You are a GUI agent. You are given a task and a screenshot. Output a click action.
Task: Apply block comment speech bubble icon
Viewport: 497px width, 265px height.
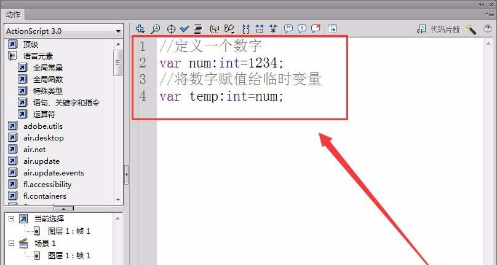point(288,29)
